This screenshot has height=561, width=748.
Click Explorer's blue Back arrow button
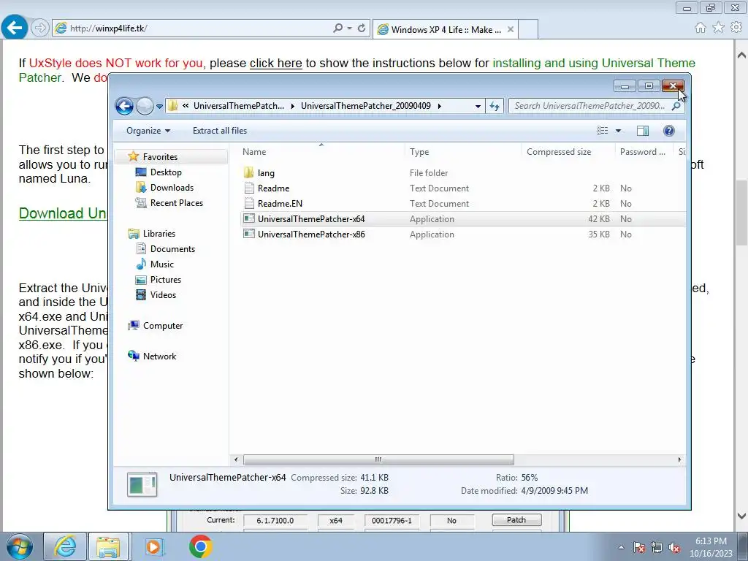tap(124, 106)
